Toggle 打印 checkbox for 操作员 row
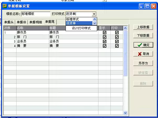This screenshot has height=118, width=158. click(117, 32)
